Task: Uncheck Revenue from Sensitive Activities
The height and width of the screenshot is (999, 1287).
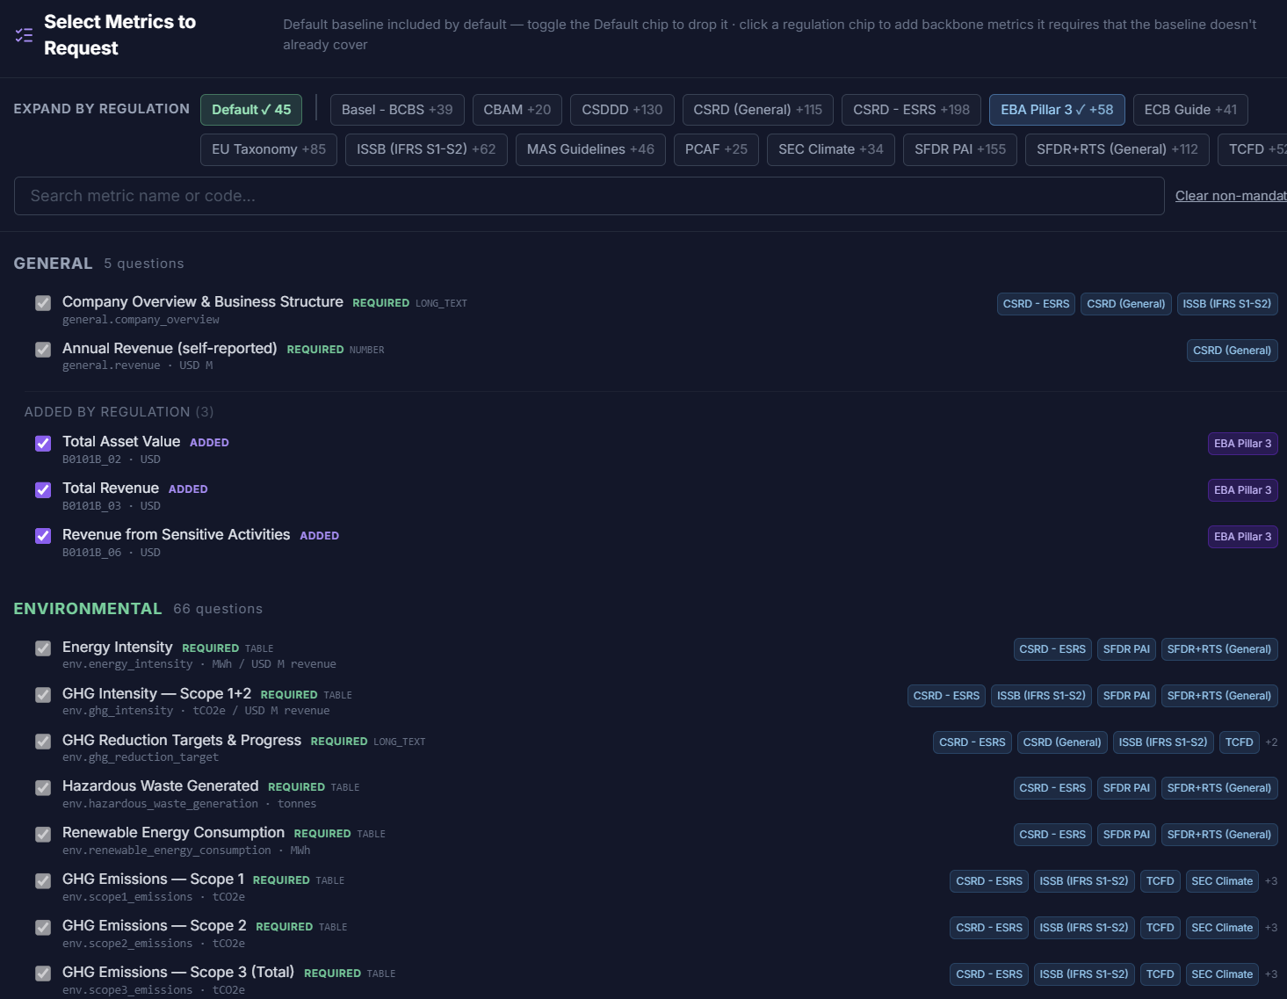Action: (x=43, y=536)
